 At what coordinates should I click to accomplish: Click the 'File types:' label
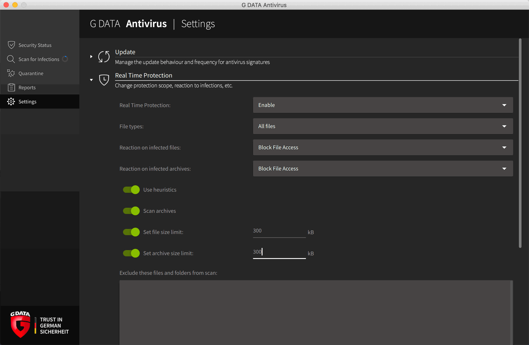click(x=132, y=126)
